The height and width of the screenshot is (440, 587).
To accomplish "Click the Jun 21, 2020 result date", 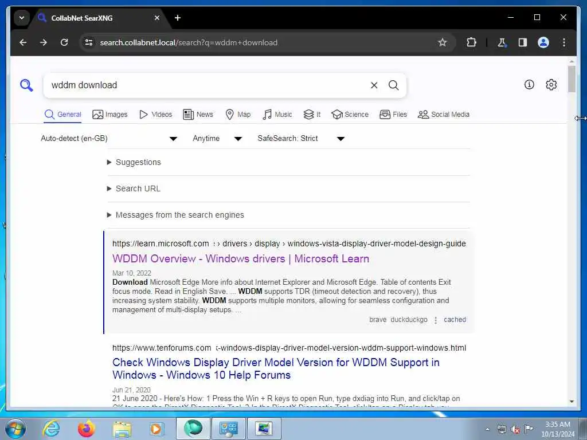I will (x=131, y=390).
